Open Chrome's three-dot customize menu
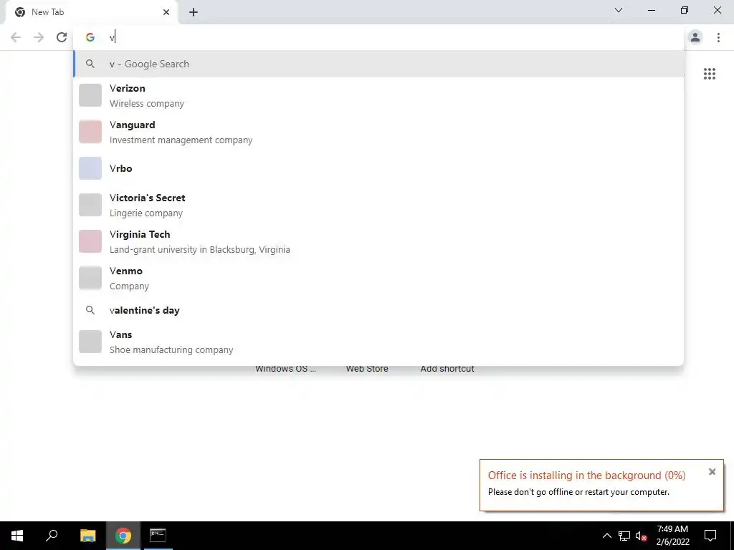 [x=718, y=37]
